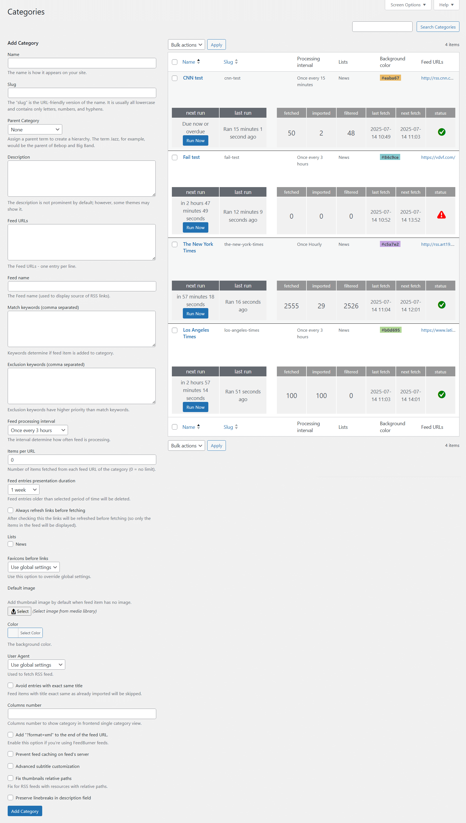Click upload icon on Select image button

pos(13,611)
